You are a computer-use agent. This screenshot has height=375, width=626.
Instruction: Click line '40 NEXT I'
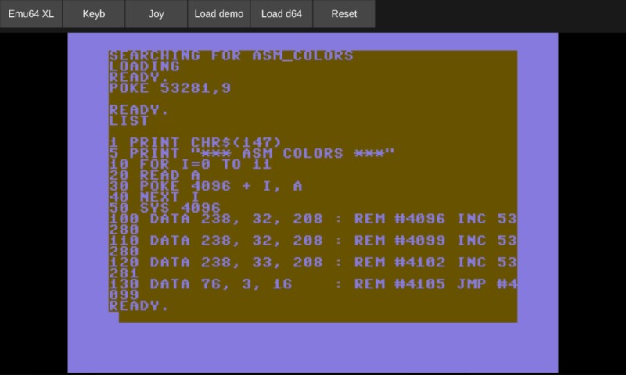pyautogui.click(x=154, y=197)
